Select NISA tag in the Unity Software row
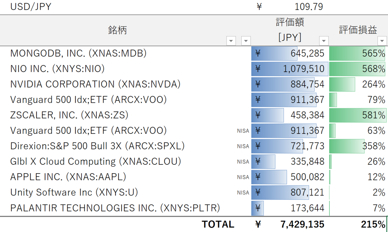 pos(243,193)
